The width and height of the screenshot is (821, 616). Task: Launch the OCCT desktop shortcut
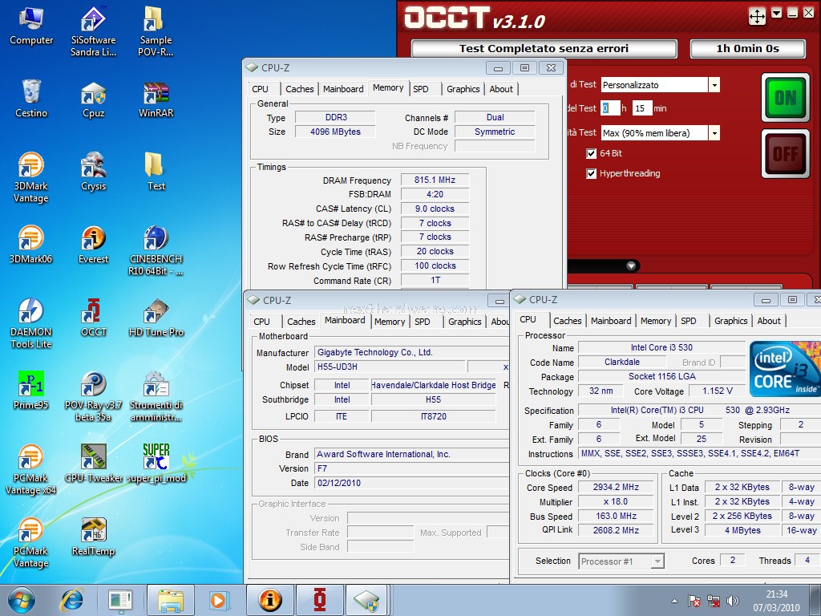point(93,318)
